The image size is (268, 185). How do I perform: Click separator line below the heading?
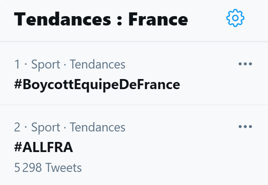click(134, 41)
